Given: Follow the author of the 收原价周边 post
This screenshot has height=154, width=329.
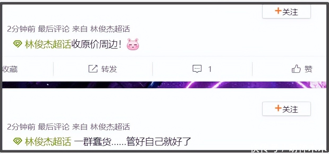Looking at the screenshot, I should tap(286, 12).
